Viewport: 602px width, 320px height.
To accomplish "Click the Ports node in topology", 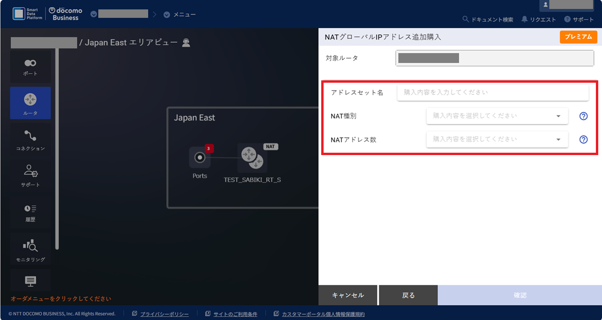I will click(x=200, y=158).
